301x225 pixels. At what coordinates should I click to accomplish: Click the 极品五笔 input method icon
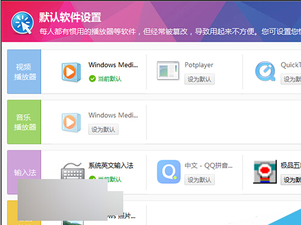point(265,172)
